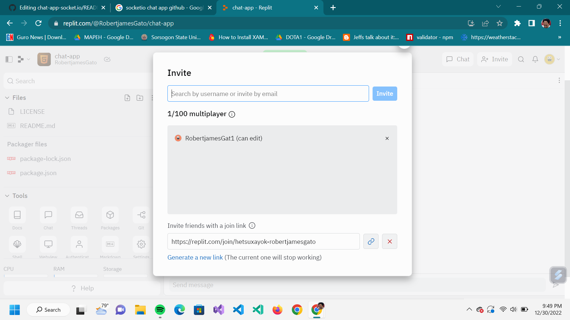Open Spotify from the taskbar
This screenshot has height=320, width=570.
point(160,310)
